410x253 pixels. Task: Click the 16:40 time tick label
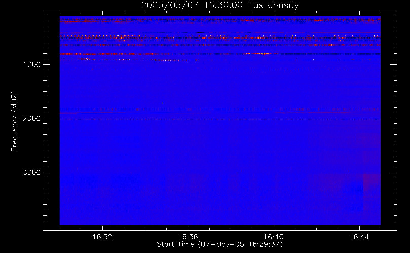coord(274,237)
